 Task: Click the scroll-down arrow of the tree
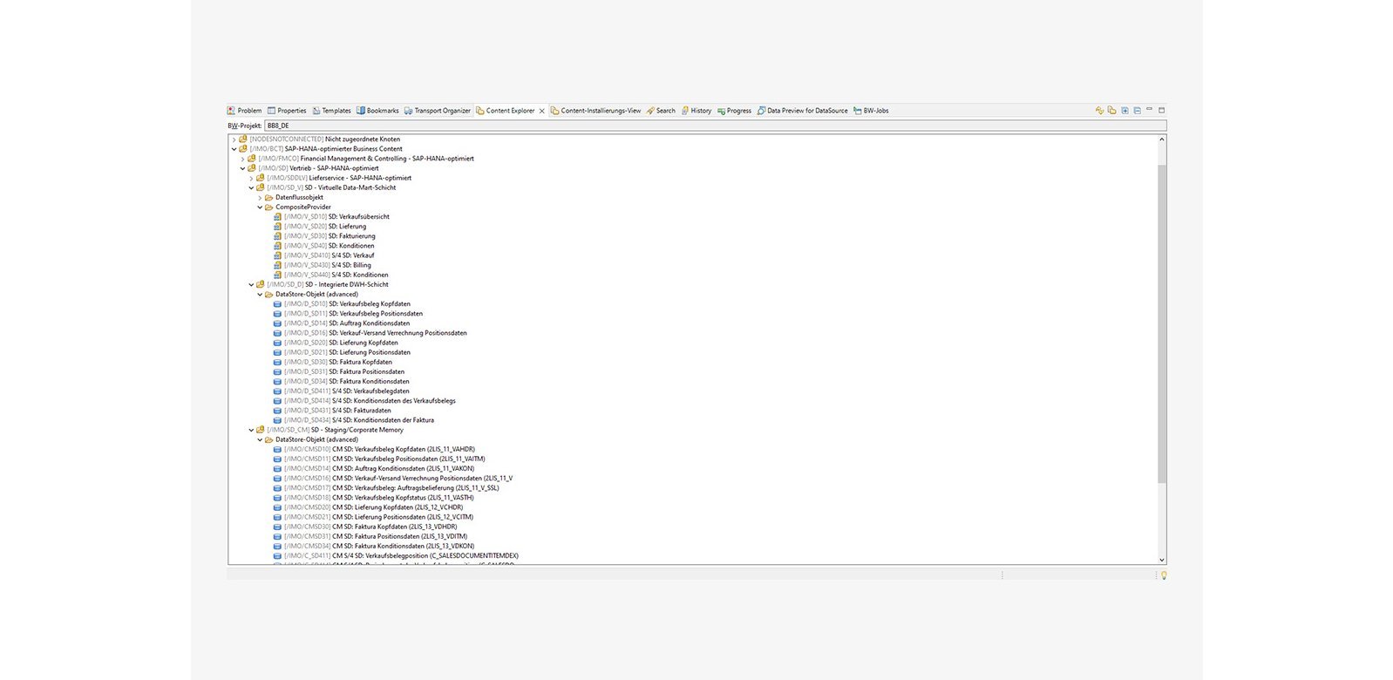pos(1162,560)
